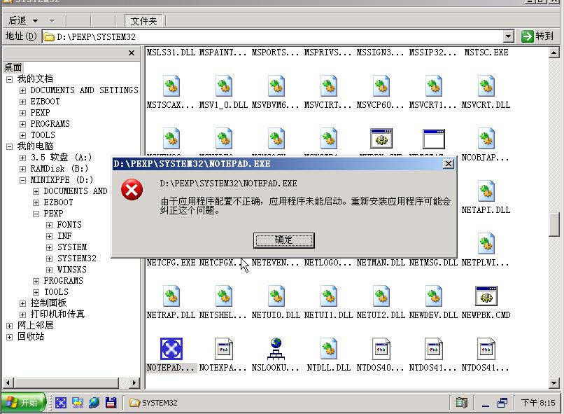The height and width of the screenshot is (414, 564).
Task: Open the 后退 history dropdown arrow
Action: pyautogui.click(x=35, y=21)
